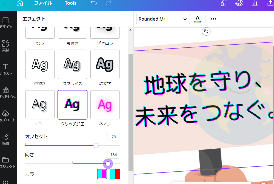Screen dimensions: 274x184
Task: Click the share upload icon
Action: click(270, 3)
